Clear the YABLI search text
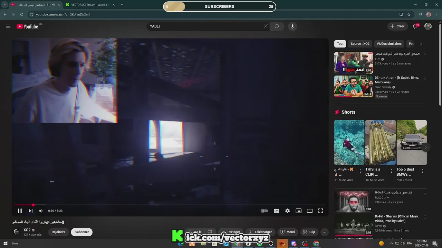Screen dimensions: 442x248 coord(266,27)
